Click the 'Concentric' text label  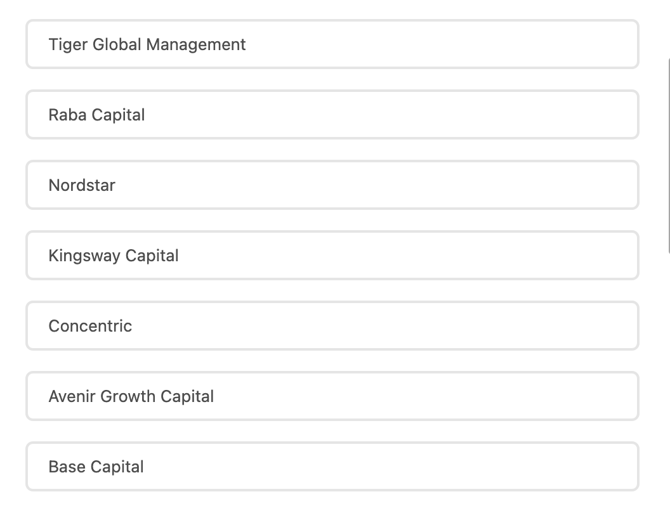point(90,326)
